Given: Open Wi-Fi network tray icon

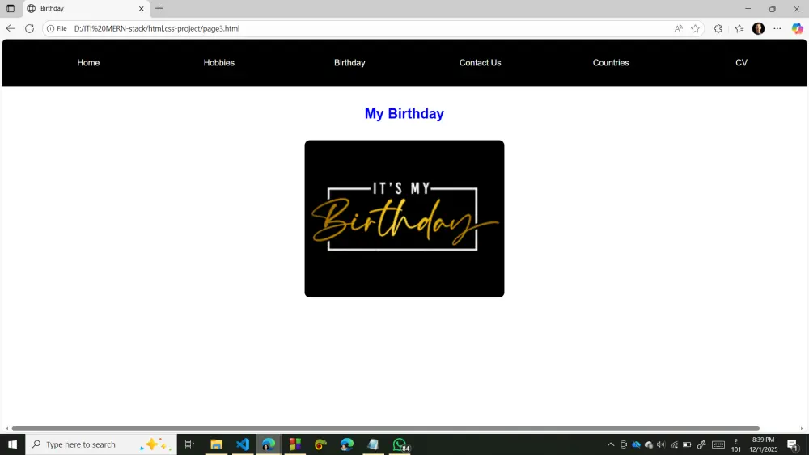Looking at the screenshot, I should tap(674, 444).
